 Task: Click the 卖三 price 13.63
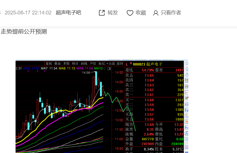point(149,85)
